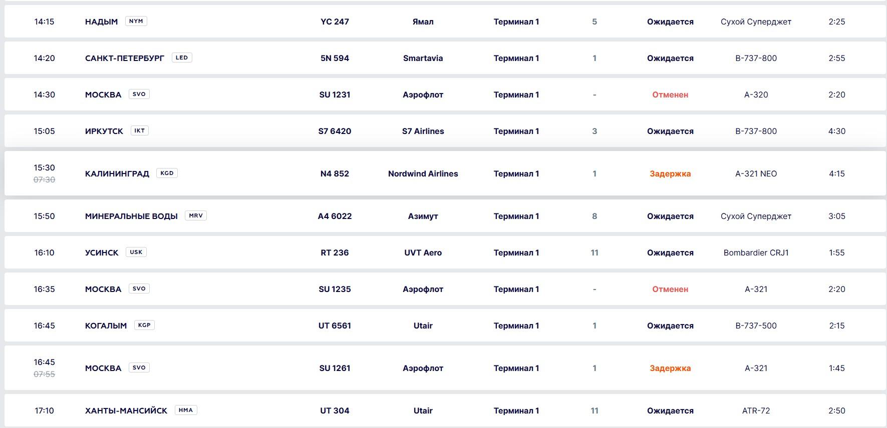The width and height of the screenshot is (887, 428).
Task: Click the NYM airport code badge
Action: (x=136, y=21)
